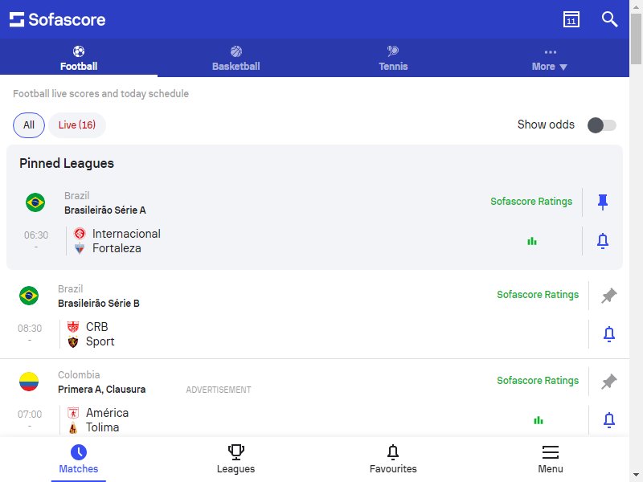The height and width of the screenshot is (482, 643).
Task: Open the Menu hamburger in bottom navigation
Action: 551,459
